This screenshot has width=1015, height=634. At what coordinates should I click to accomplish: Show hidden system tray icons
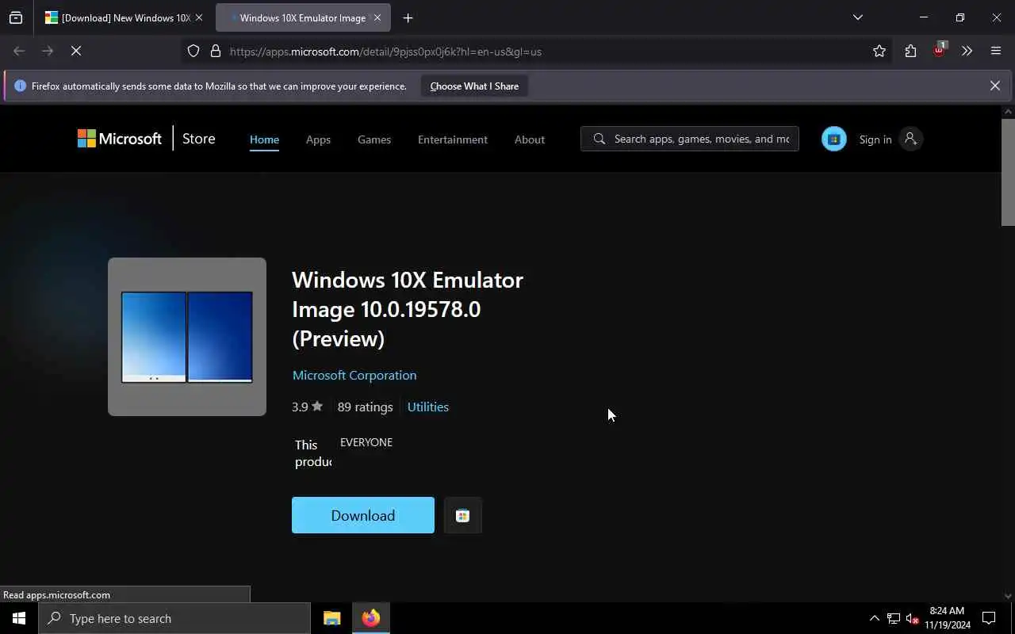pos(874,618)
